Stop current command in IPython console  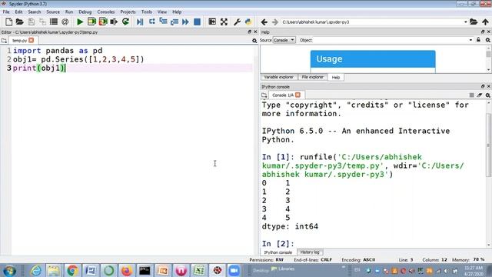pos(471,95)
